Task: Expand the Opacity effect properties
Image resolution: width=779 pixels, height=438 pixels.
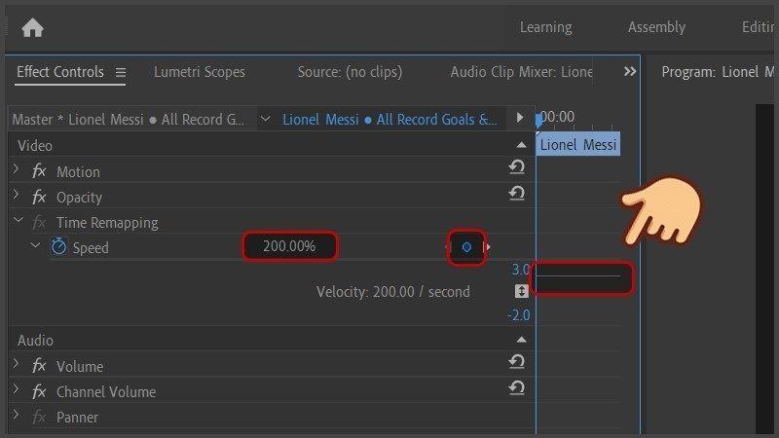Action: pos(16,194)
